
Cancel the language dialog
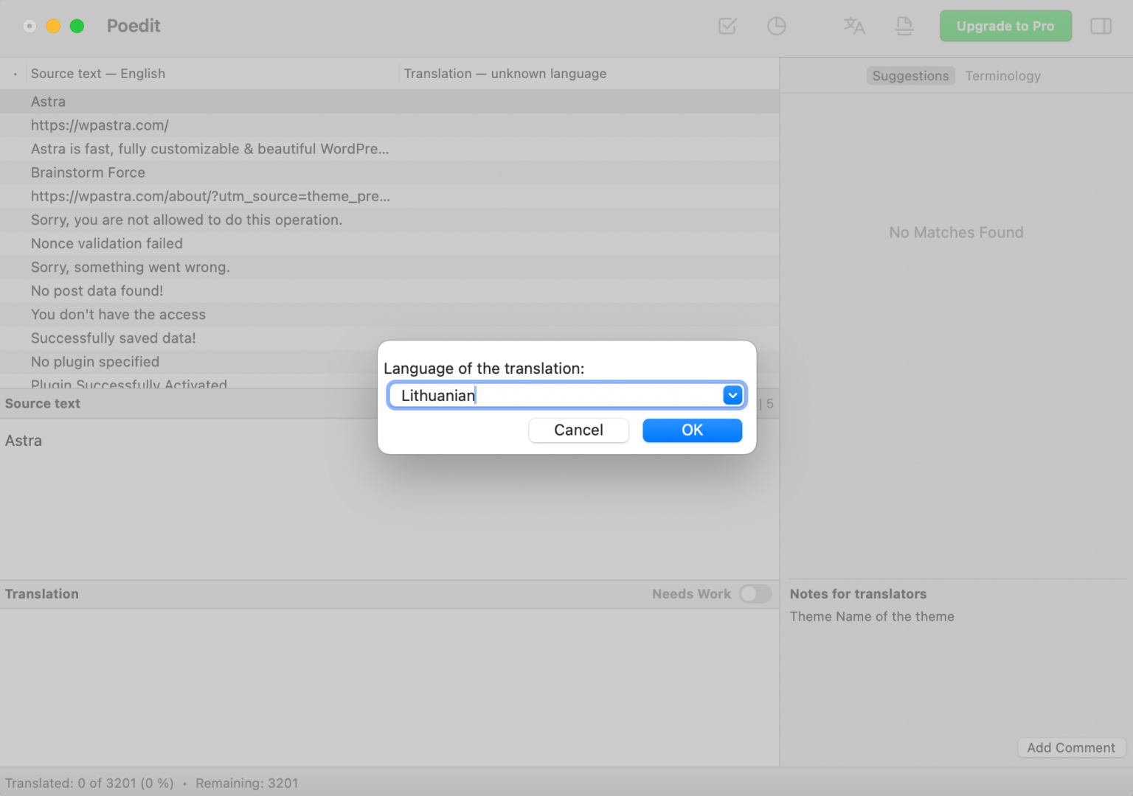(578, 430)
